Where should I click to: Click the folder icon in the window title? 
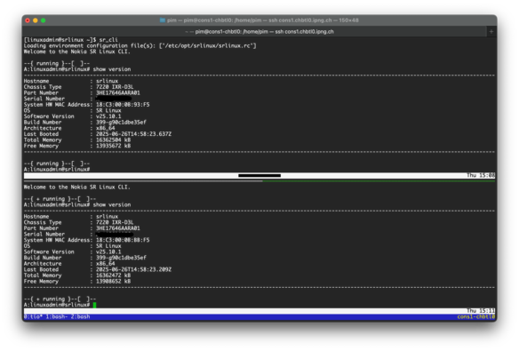[x=162, y=20]
